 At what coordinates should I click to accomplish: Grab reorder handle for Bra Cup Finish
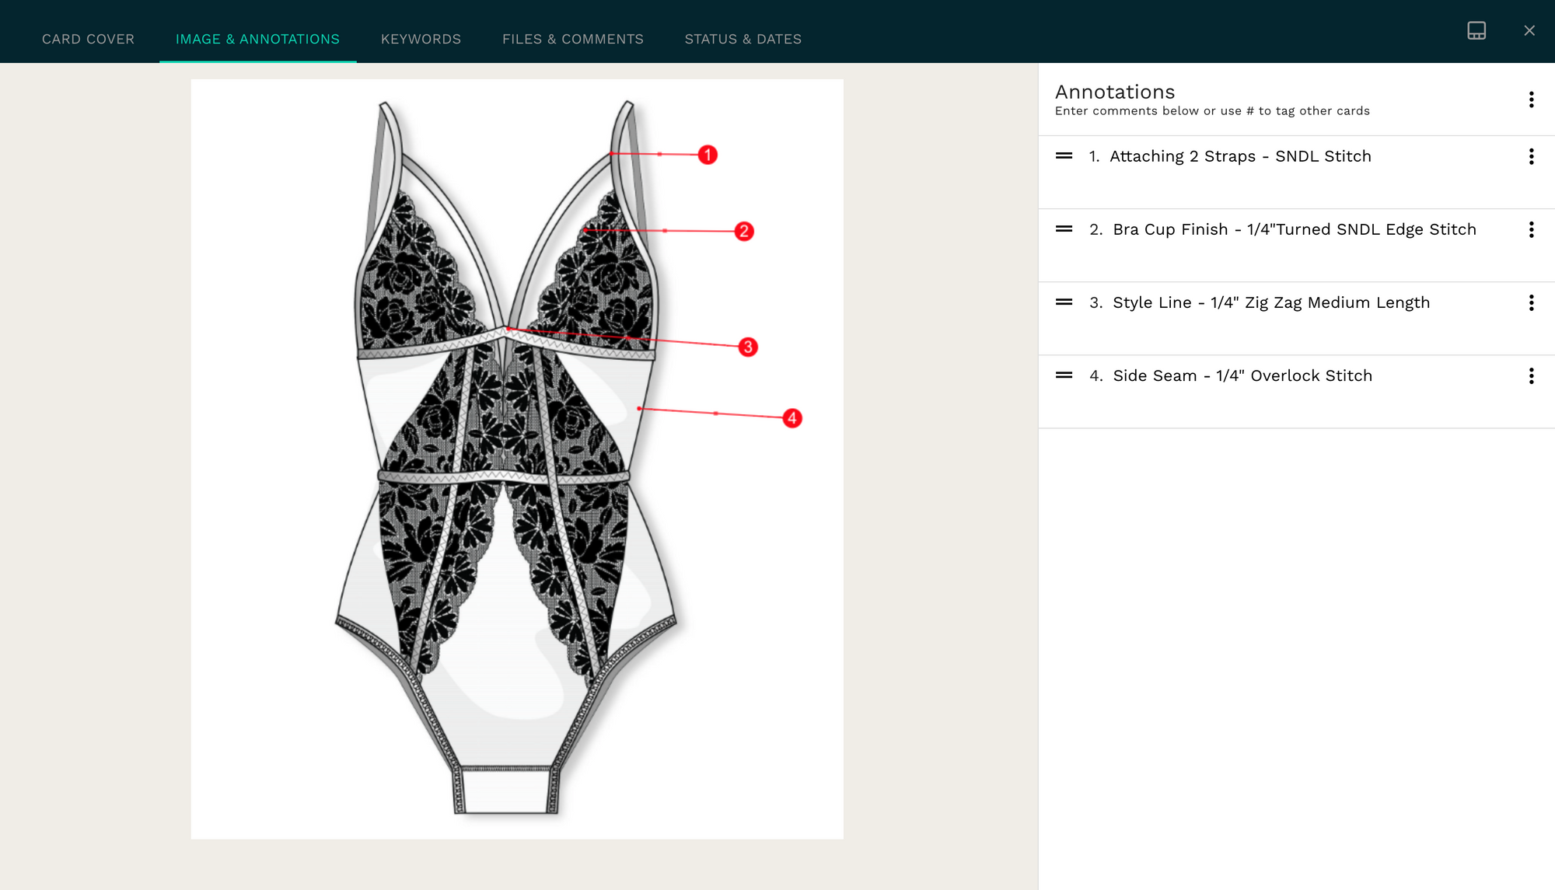(x=1064, y=229)
